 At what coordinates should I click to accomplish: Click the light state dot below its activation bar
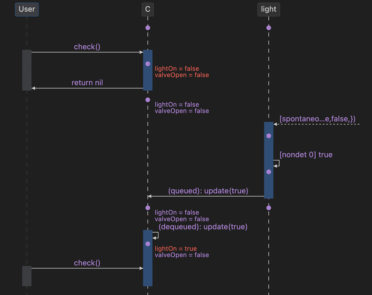click(269, 208)
